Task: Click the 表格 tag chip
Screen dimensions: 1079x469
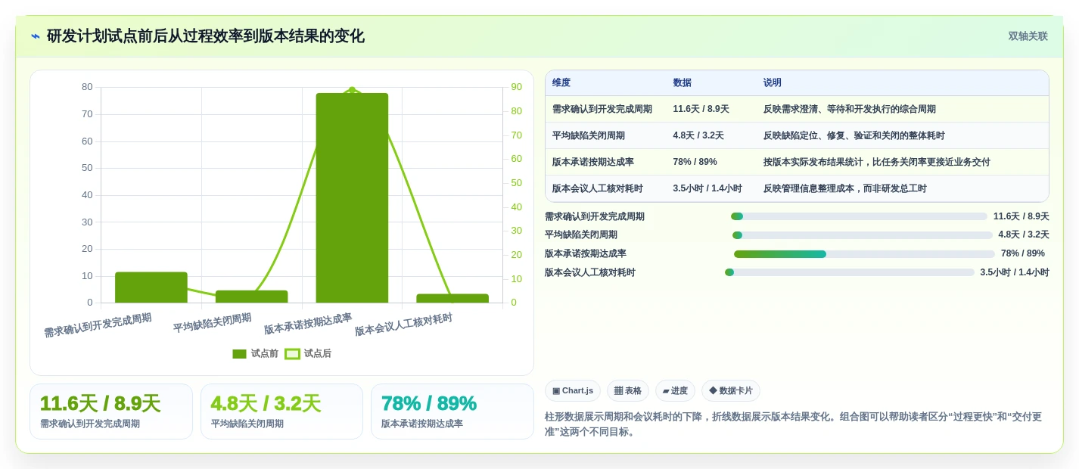Action: (628, 391)
